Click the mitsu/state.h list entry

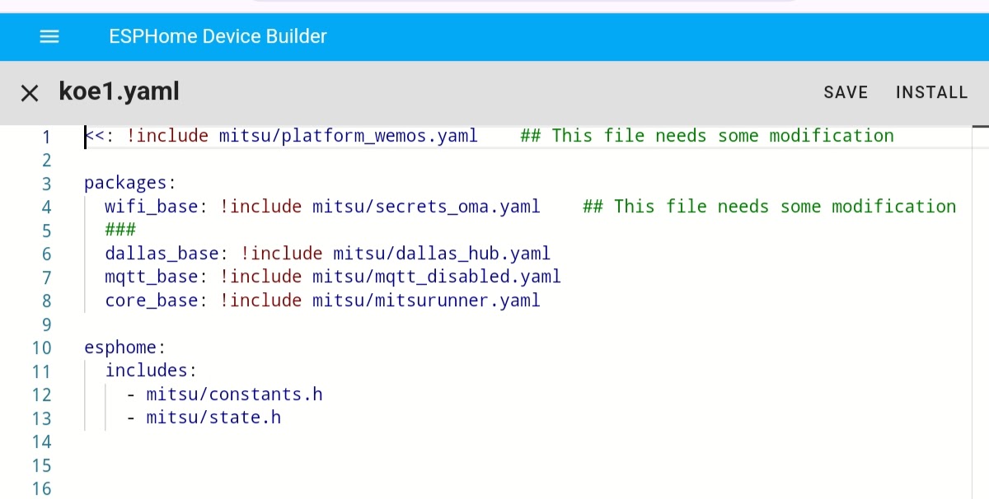point(213,417)
